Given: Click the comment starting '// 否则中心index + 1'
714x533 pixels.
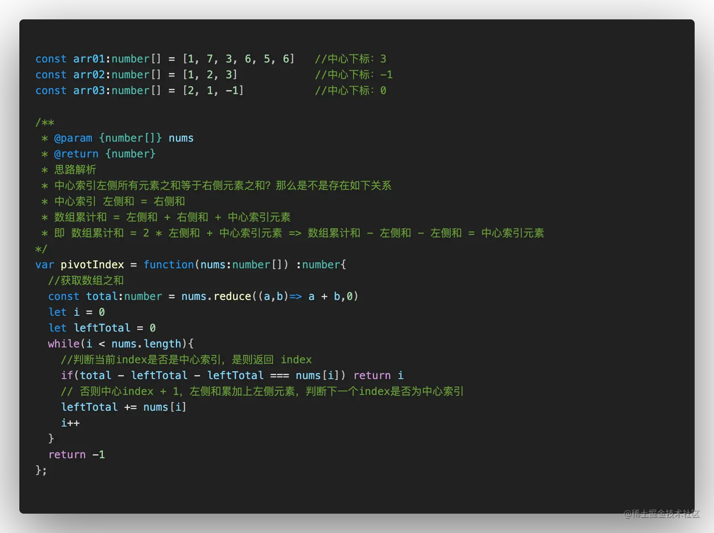Looking at the screenshot, I should point(262,391).
